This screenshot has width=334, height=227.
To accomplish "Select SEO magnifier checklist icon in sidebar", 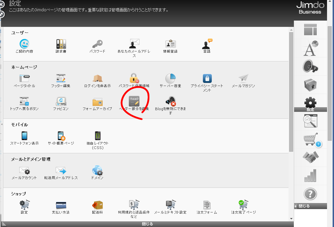I will 310,121.
